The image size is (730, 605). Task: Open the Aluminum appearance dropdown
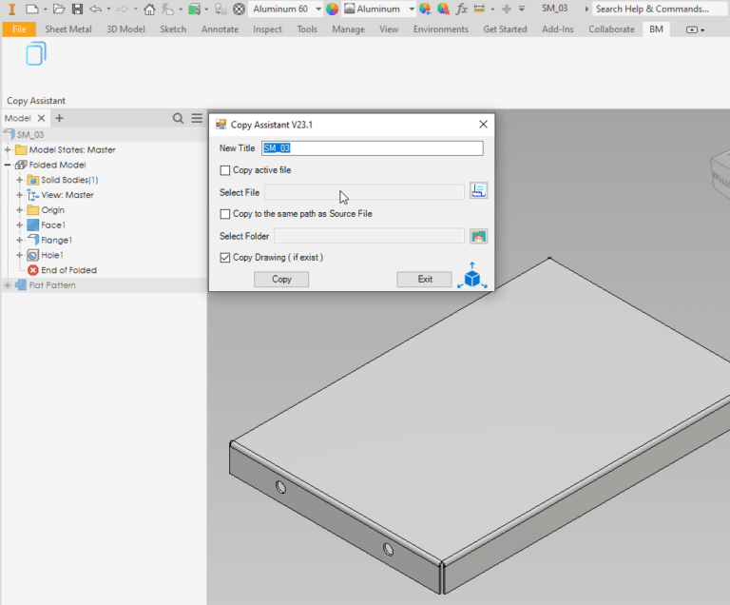pos(412,9)
